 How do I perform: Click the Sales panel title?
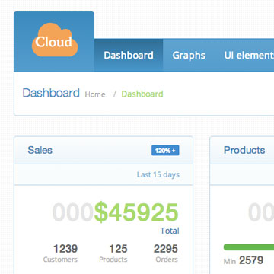[40, 150]
